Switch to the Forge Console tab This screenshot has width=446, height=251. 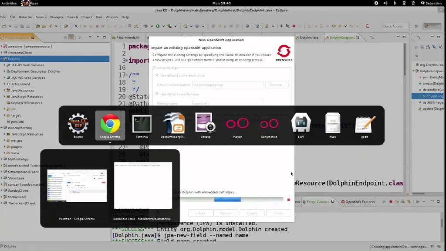click(x=318, y=202)
